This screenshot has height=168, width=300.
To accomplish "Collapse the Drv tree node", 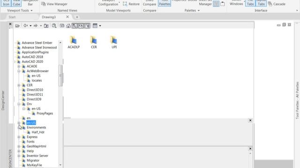I will [19, 104].
